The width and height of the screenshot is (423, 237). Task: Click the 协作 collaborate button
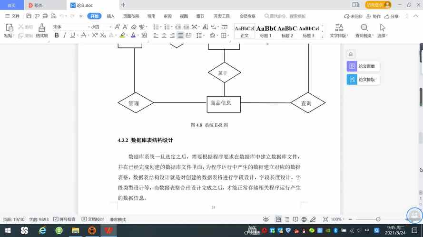click(x=374, y=17)
